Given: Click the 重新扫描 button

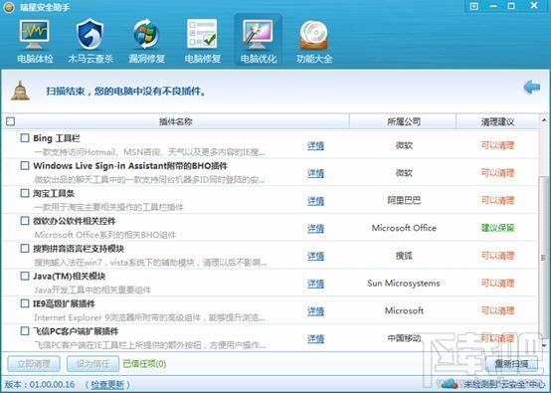Looking at the screenshot, I should coord(511,364).
